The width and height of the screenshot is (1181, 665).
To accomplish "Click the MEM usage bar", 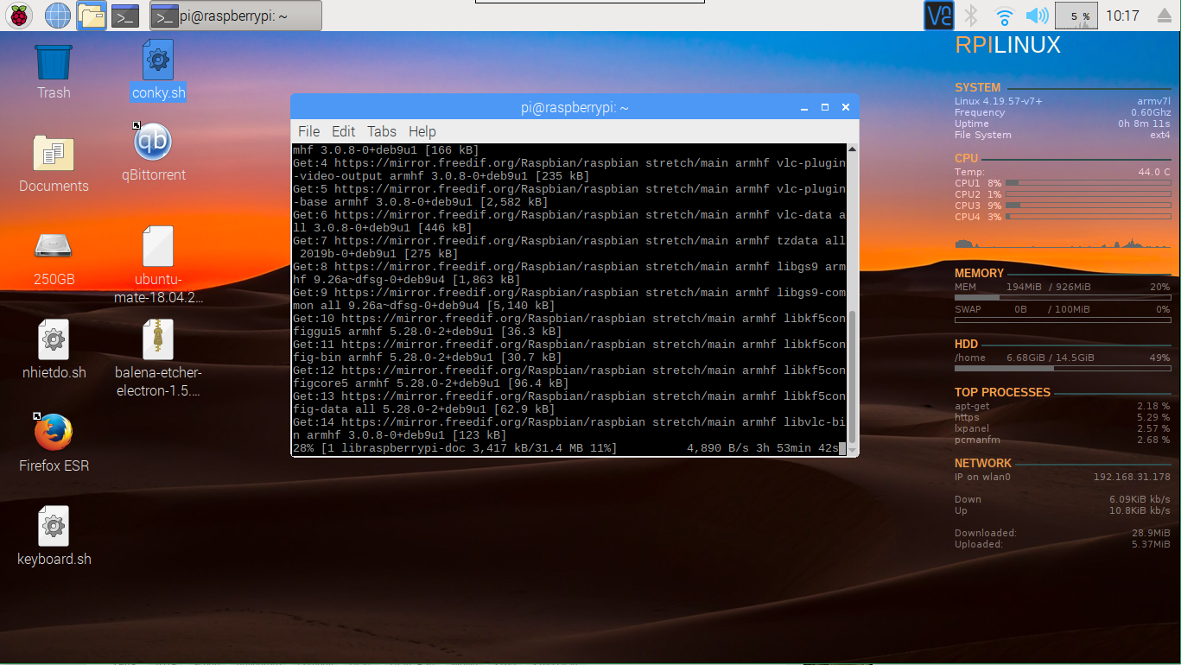I will (x=1063, y=297).
